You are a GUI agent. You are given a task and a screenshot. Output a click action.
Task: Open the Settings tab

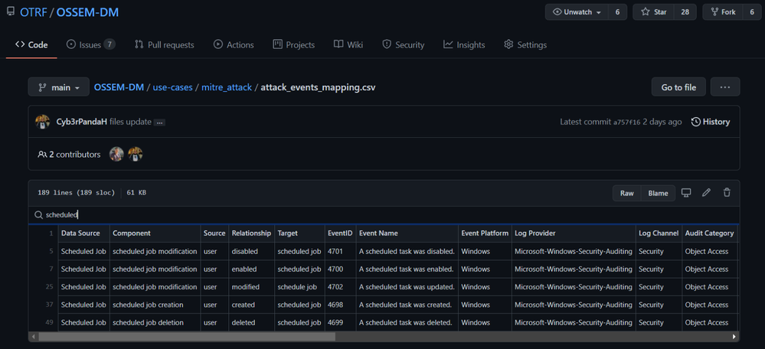point(525,45)
